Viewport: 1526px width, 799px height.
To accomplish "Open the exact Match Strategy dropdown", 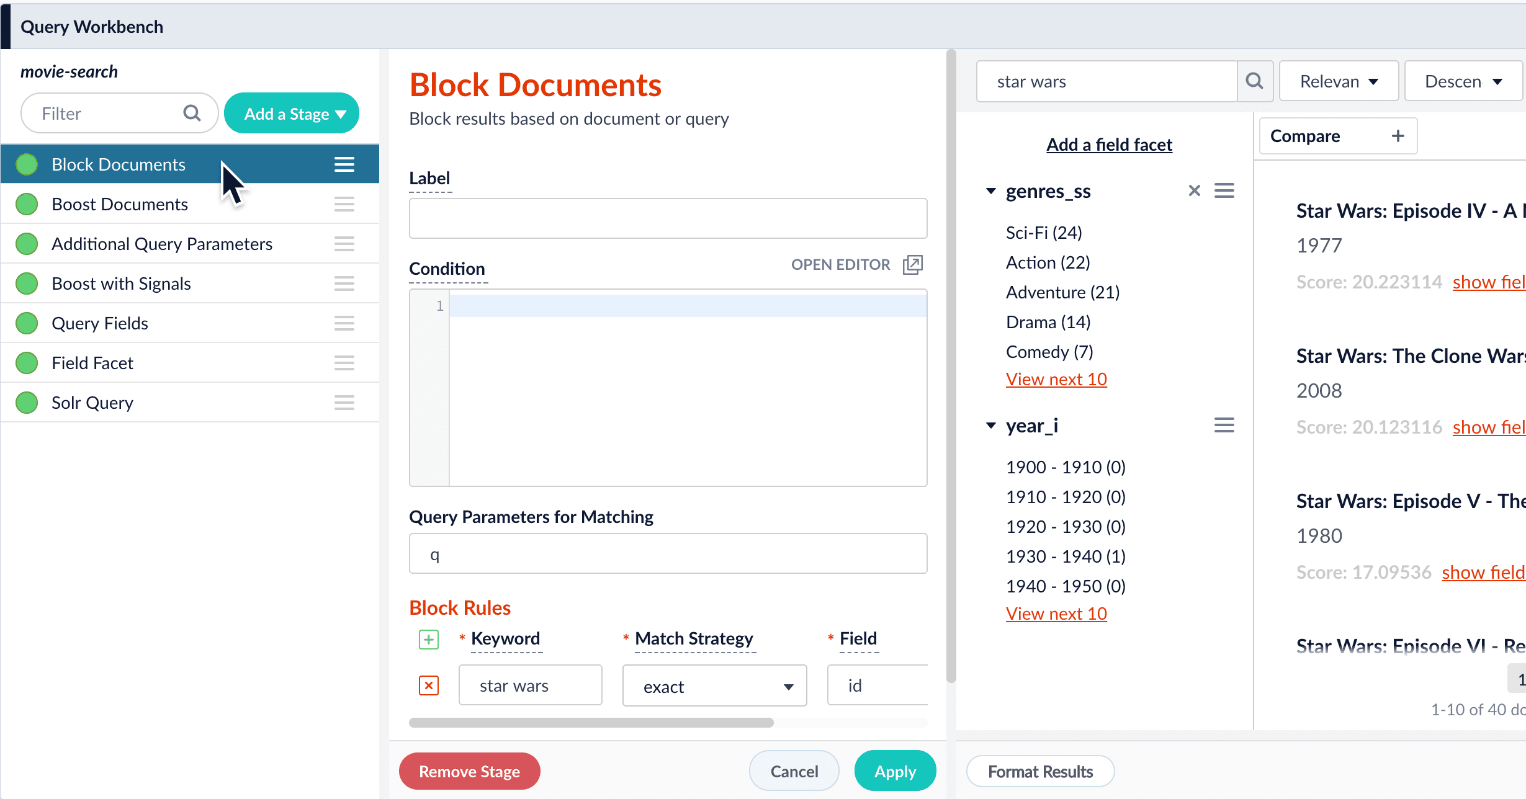I will click(714, 685).
